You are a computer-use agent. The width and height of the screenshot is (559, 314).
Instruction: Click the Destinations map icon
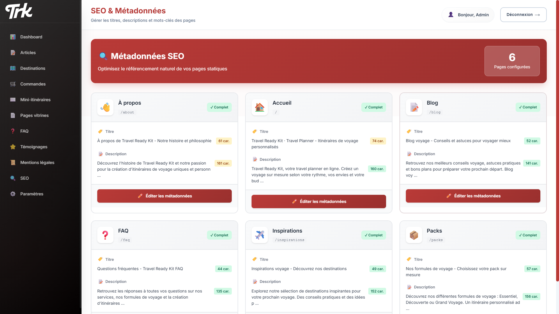13,68
